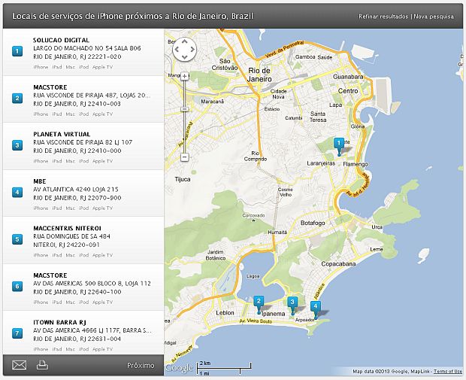
Task: Click address RUA VISCONDE DE PIRAJA 82
Action: pyautogui.click(x=83, y=142)
